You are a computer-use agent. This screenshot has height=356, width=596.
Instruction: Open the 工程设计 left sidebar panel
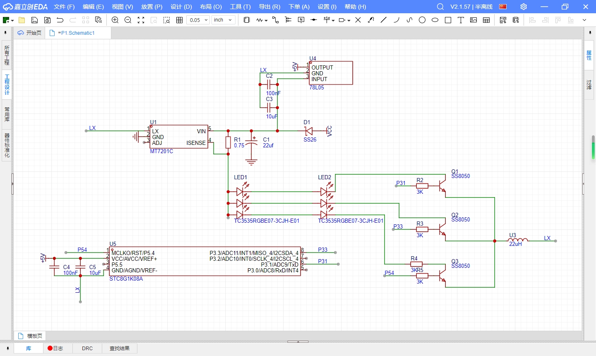point(7,85)
